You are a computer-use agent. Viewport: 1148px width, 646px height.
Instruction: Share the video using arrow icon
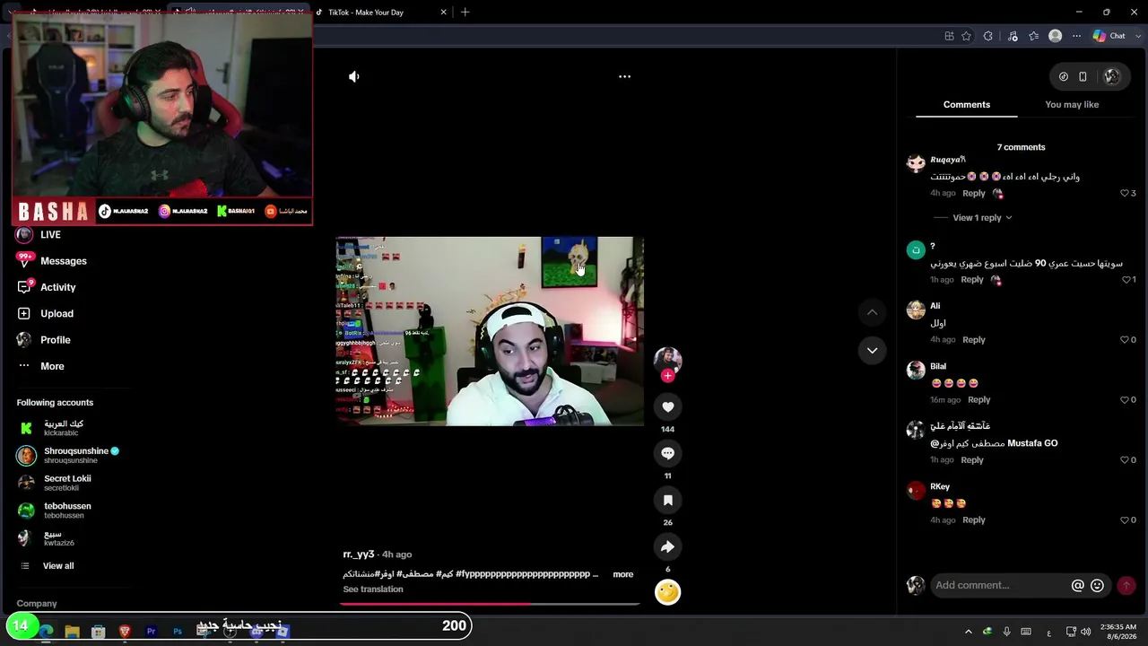pos(667,547)
